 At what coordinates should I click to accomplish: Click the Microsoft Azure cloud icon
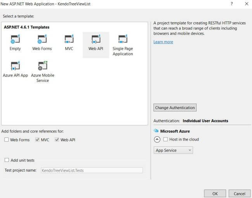156,130
